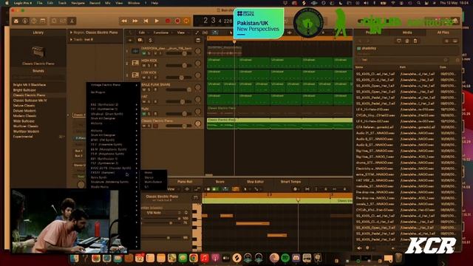Open the Mixer button in the control bar
Viewport: 473px width, 266px height.
point(63,21)
